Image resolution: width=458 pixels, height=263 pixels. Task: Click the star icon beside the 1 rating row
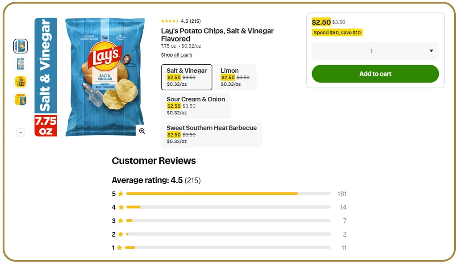click(120, 248)
